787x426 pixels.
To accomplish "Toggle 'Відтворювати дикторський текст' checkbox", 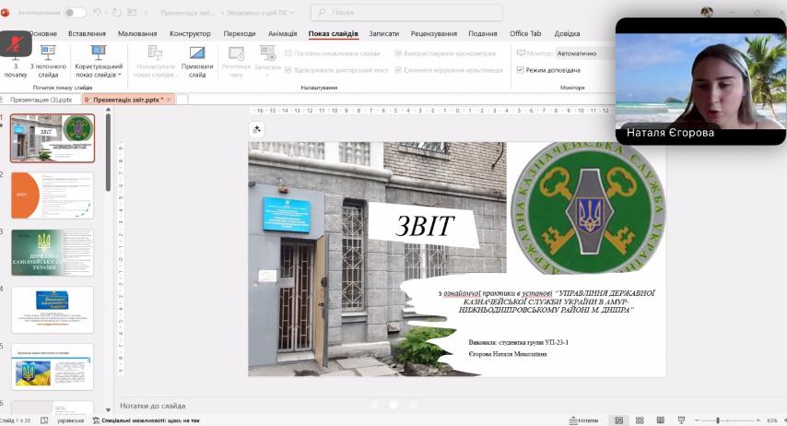I will 288,70.
